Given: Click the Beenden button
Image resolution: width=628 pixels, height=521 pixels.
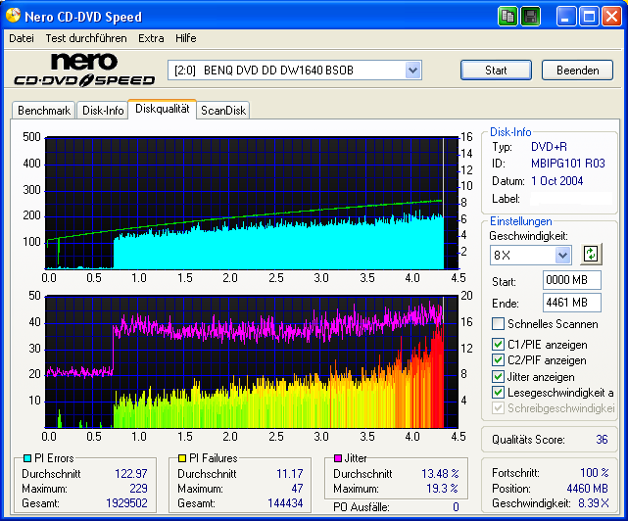Looking at the screenshot, I should (577, 71).
